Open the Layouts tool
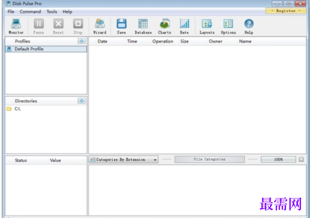The width and height of the screenshot is (310, 218). click(x=207, y=26)
